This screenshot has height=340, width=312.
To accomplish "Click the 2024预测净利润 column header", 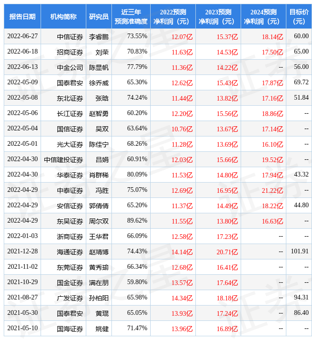I will [x=263, y=16].
